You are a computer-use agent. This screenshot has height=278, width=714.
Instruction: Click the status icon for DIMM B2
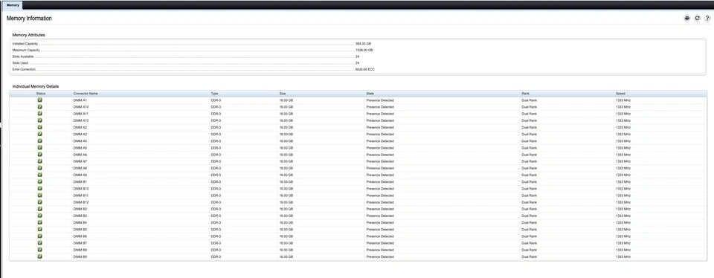pos(40,209)
